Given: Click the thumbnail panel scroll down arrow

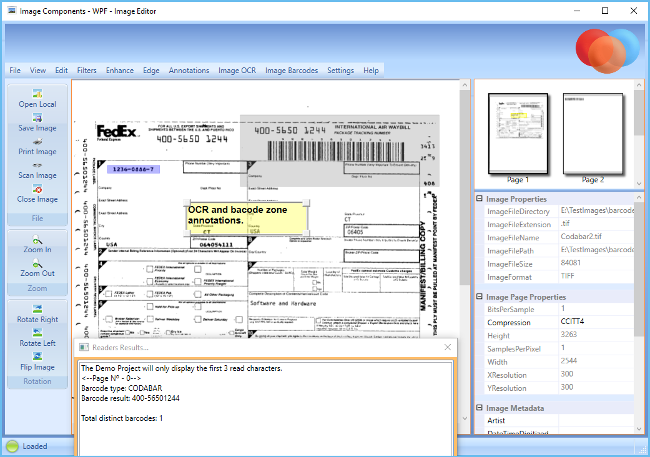Looking at the screenshot, I should pyautogui.click(x=639, y=183).
